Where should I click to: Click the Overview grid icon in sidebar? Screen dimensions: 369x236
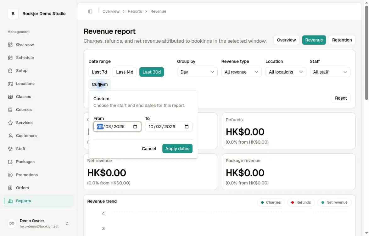pyautogui.click(x=10, y=45)
